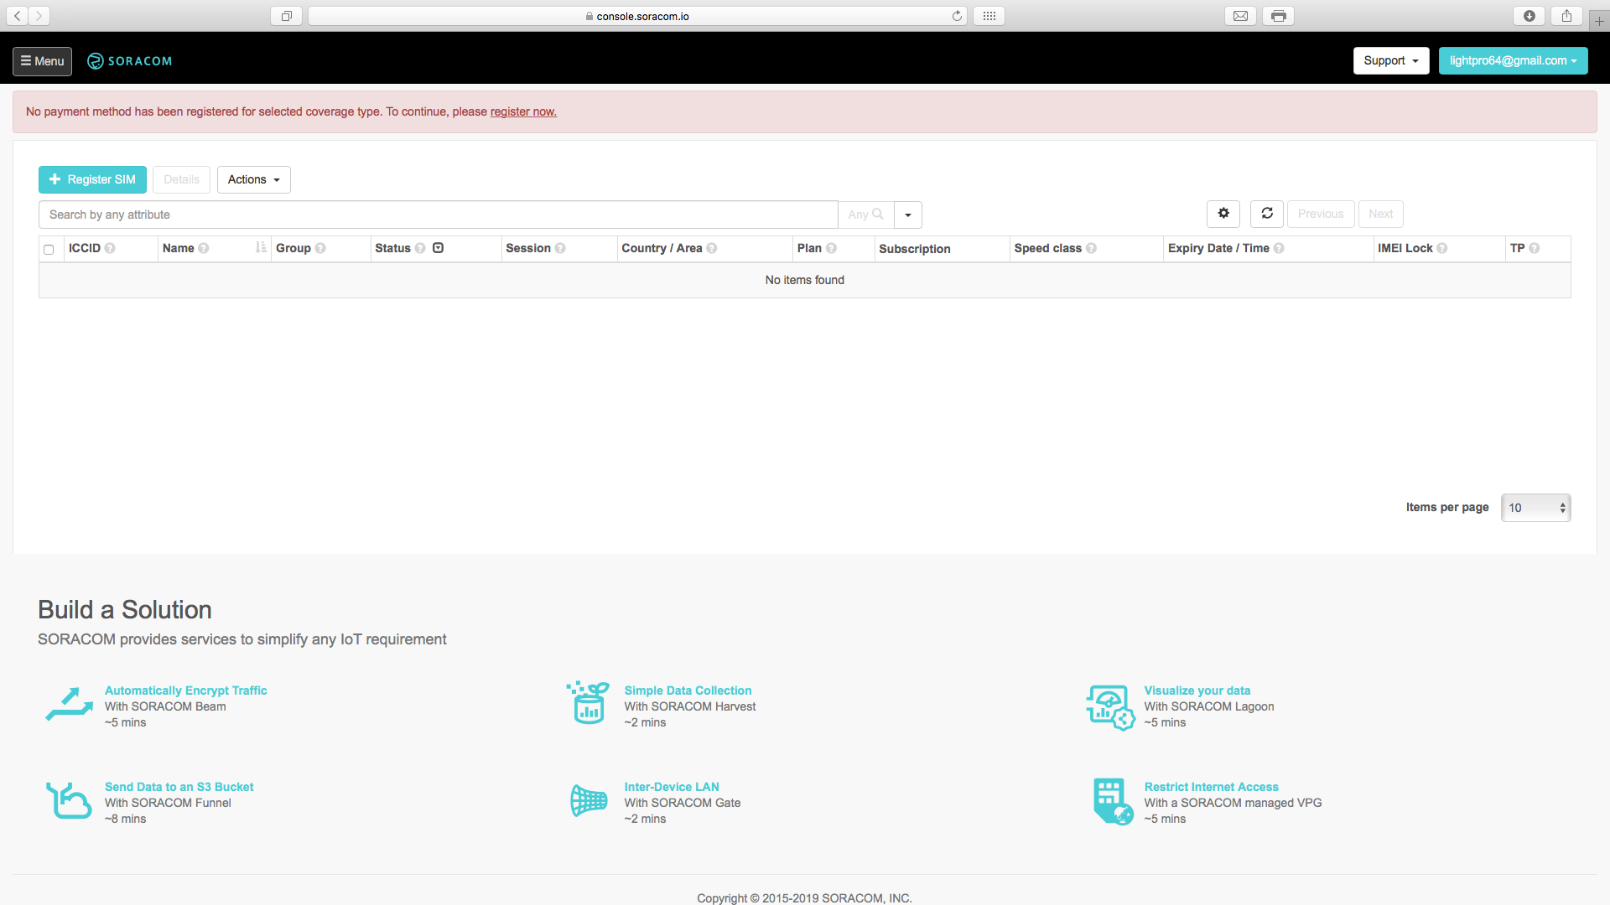Click the SORACOM Lagoon dashboard icon
This screenshot has width=1610, height=905.
point(1110,707)
